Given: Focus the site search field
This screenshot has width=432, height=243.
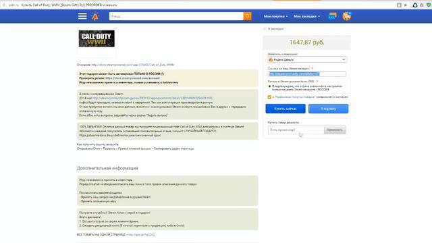Looking at the screenshot, I should point(176,16).
